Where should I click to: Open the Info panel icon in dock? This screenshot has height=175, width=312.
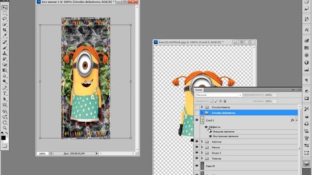(307, 62)
